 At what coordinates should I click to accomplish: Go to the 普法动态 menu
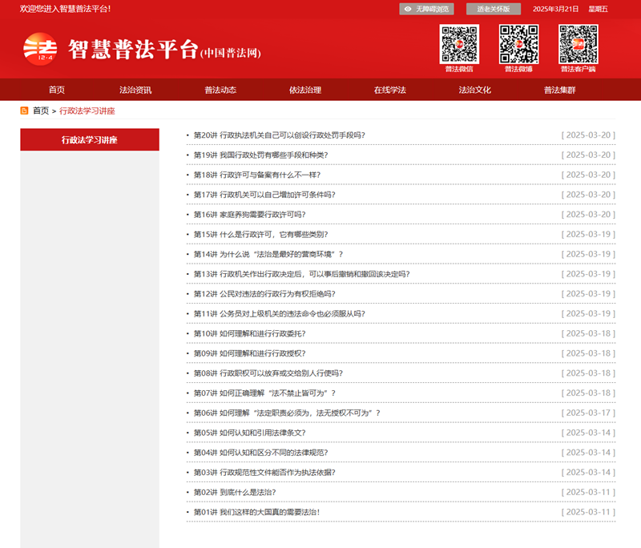220,90
